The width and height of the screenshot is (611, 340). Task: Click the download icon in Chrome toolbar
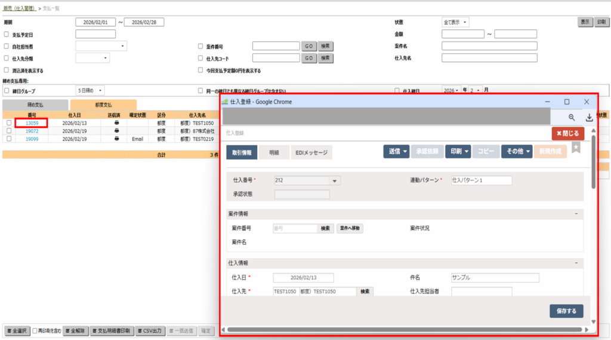pos(590,118)
